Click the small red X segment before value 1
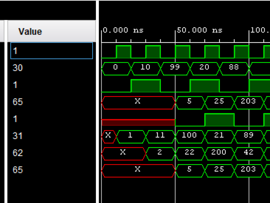270x203 pixels. [109, 137]
